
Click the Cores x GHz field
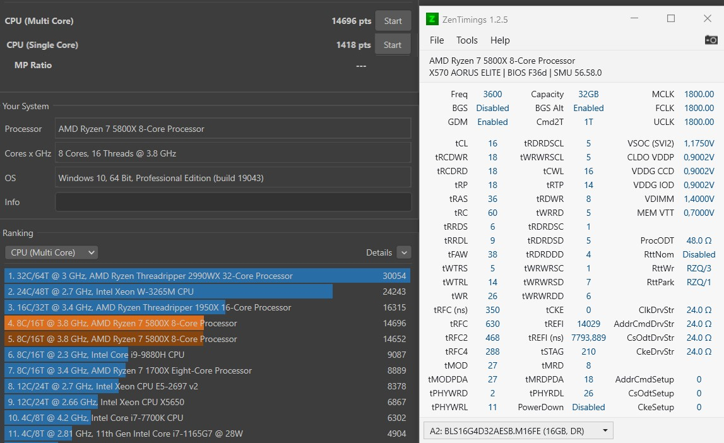pos(233,153)
